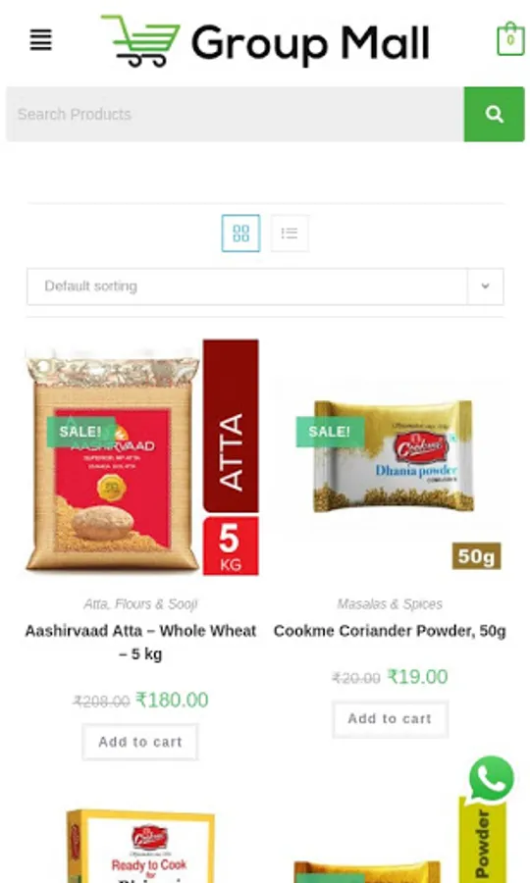Expand the Default sorting dropdown
Viewport: 530px width, 883px height.
(x=265, y=286)
